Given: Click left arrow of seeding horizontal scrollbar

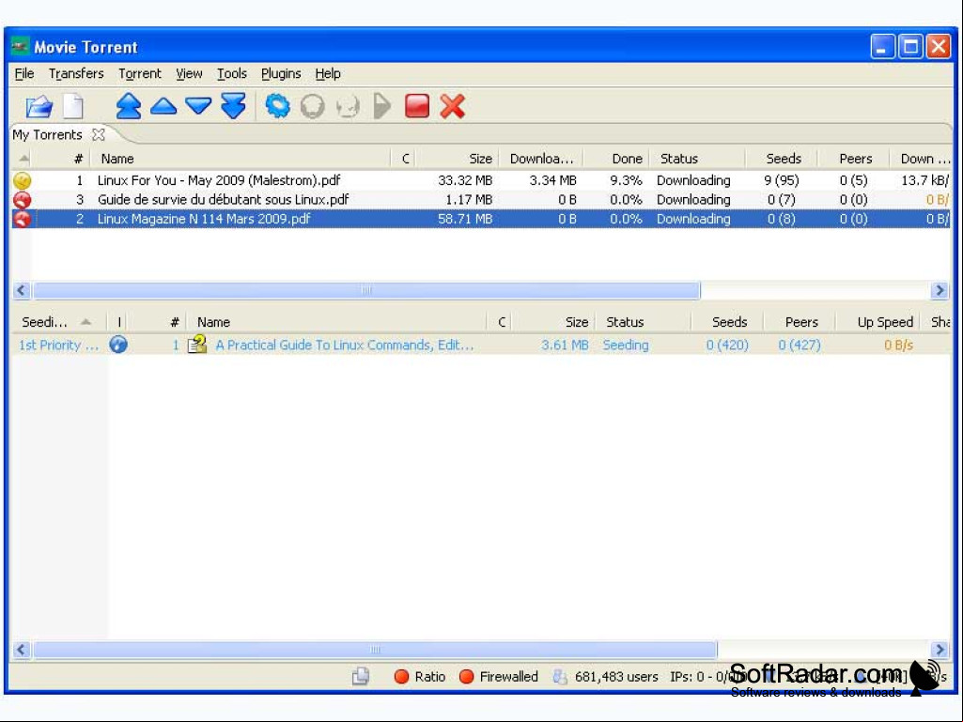Looking at the screenshot, I should 22,650.
